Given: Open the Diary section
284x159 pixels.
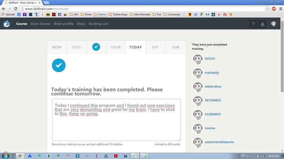Looking at the screenshot, I should point(81,24).
